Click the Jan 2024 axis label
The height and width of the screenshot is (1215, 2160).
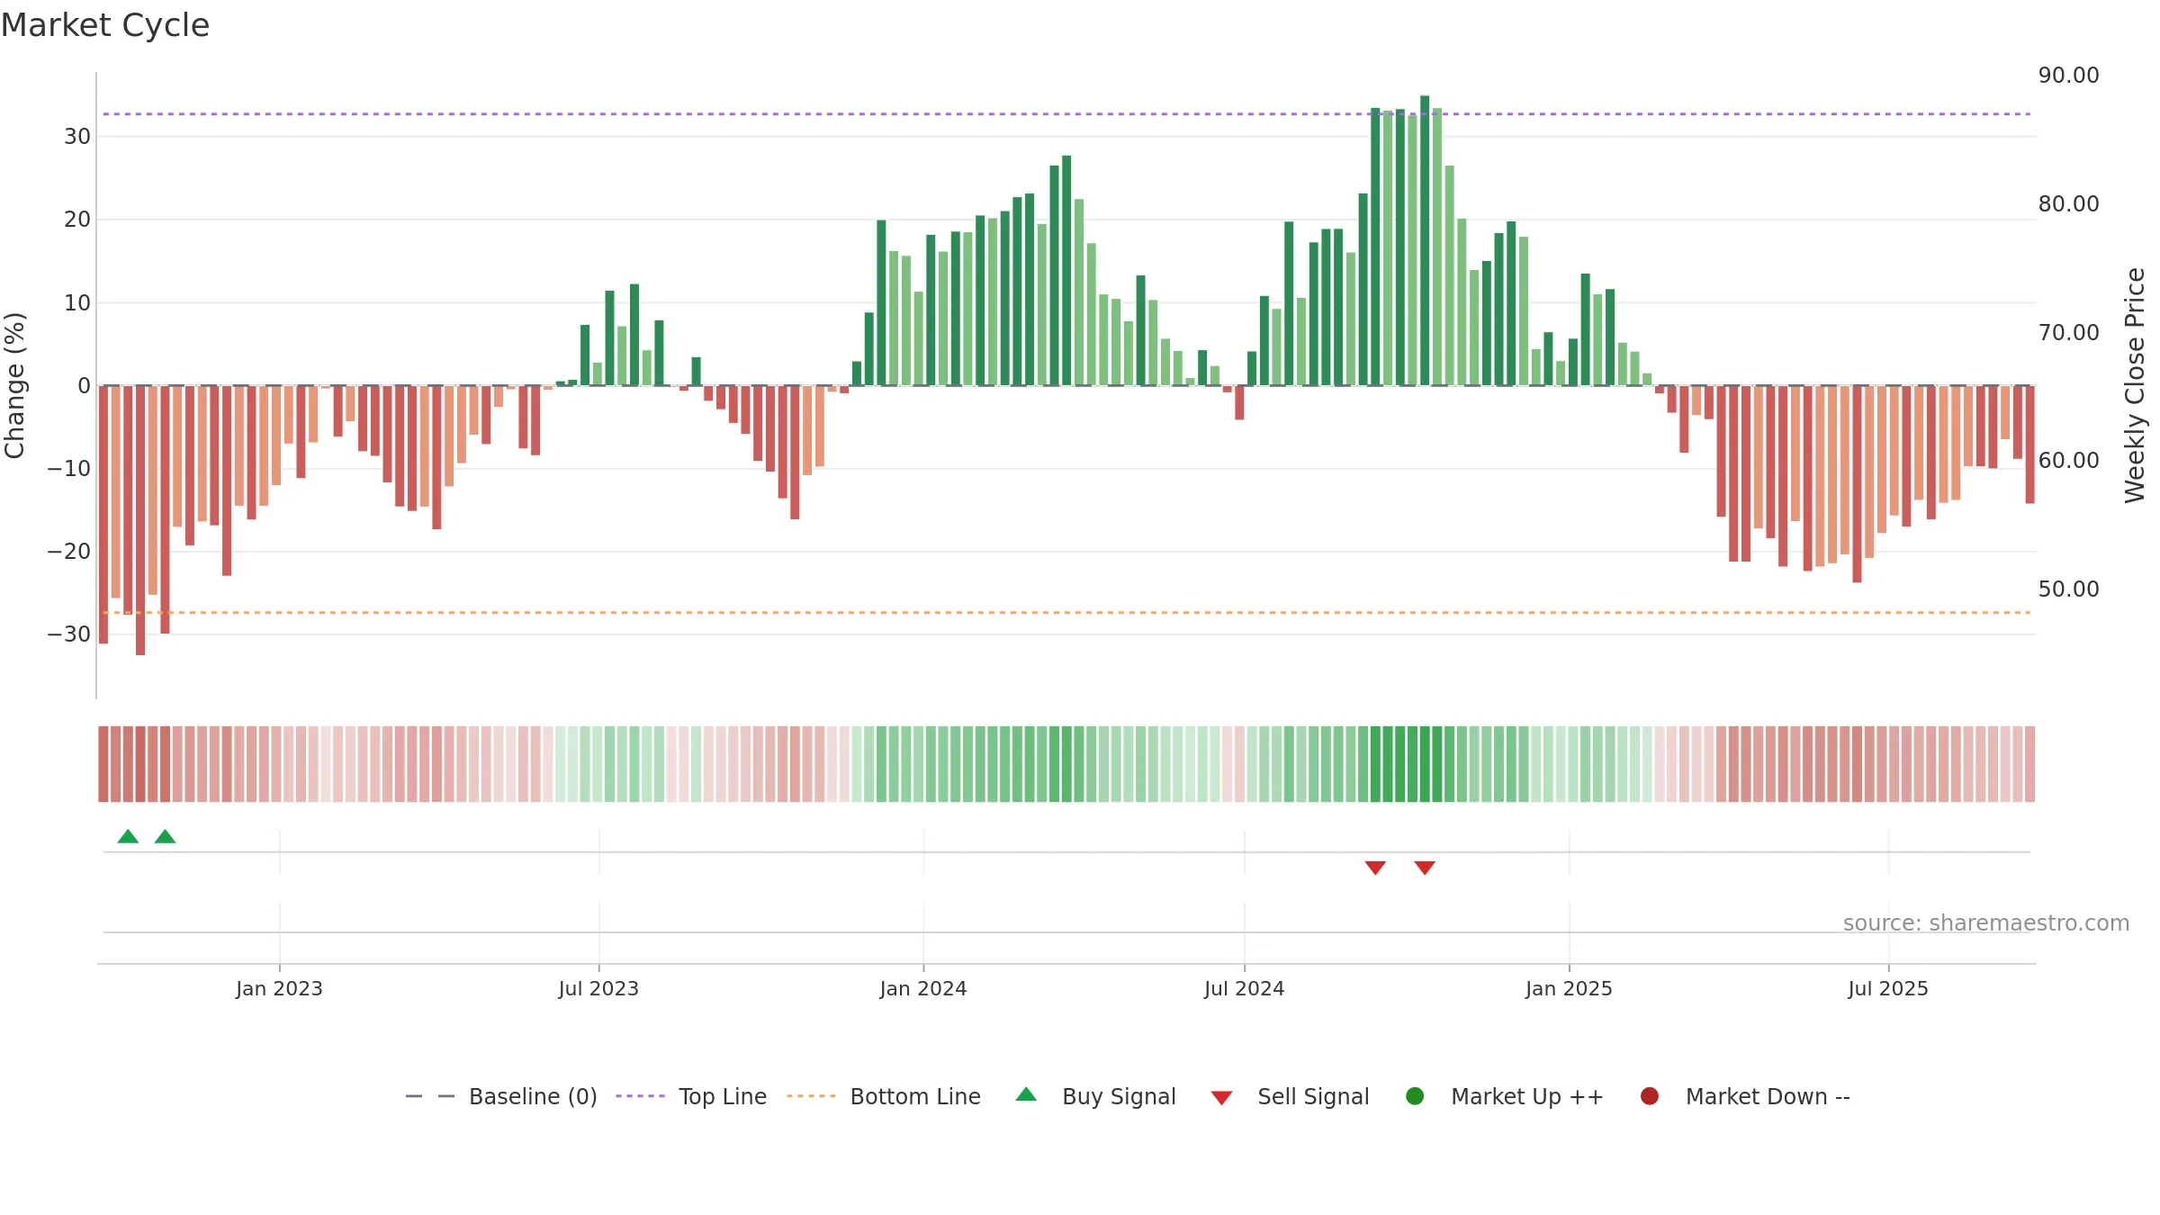pyautogui.click(x=923, y=988)
